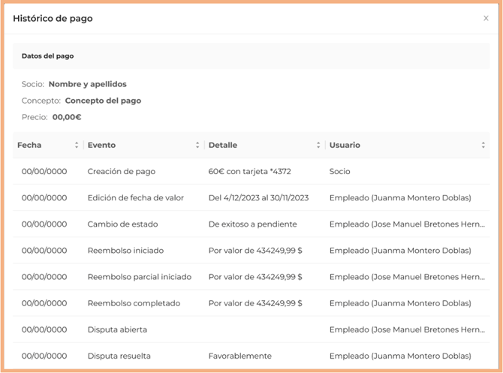
Task: Click the Nombre y apellidos socio value
Action: pyautogui.click(x=87, y=84)
